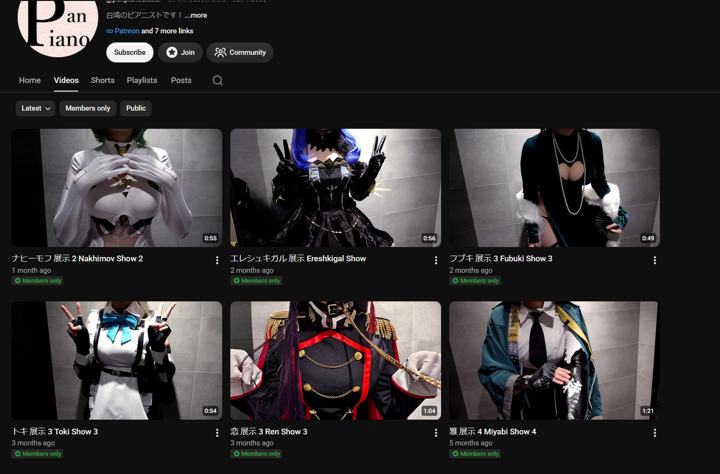Open Toki Show 3 video title
This screenshot has height=474, width=720.
pyautogui.click(x=55, y=432)
